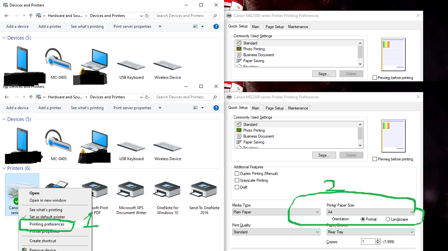Expand toolbar overflow chevron in lower Devices window
The image size is (448, 251).
[160, 108]
